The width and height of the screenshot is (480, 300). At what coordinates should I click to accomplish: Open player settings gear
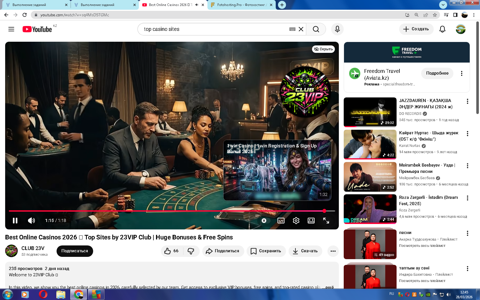click(x=296, y=221)
